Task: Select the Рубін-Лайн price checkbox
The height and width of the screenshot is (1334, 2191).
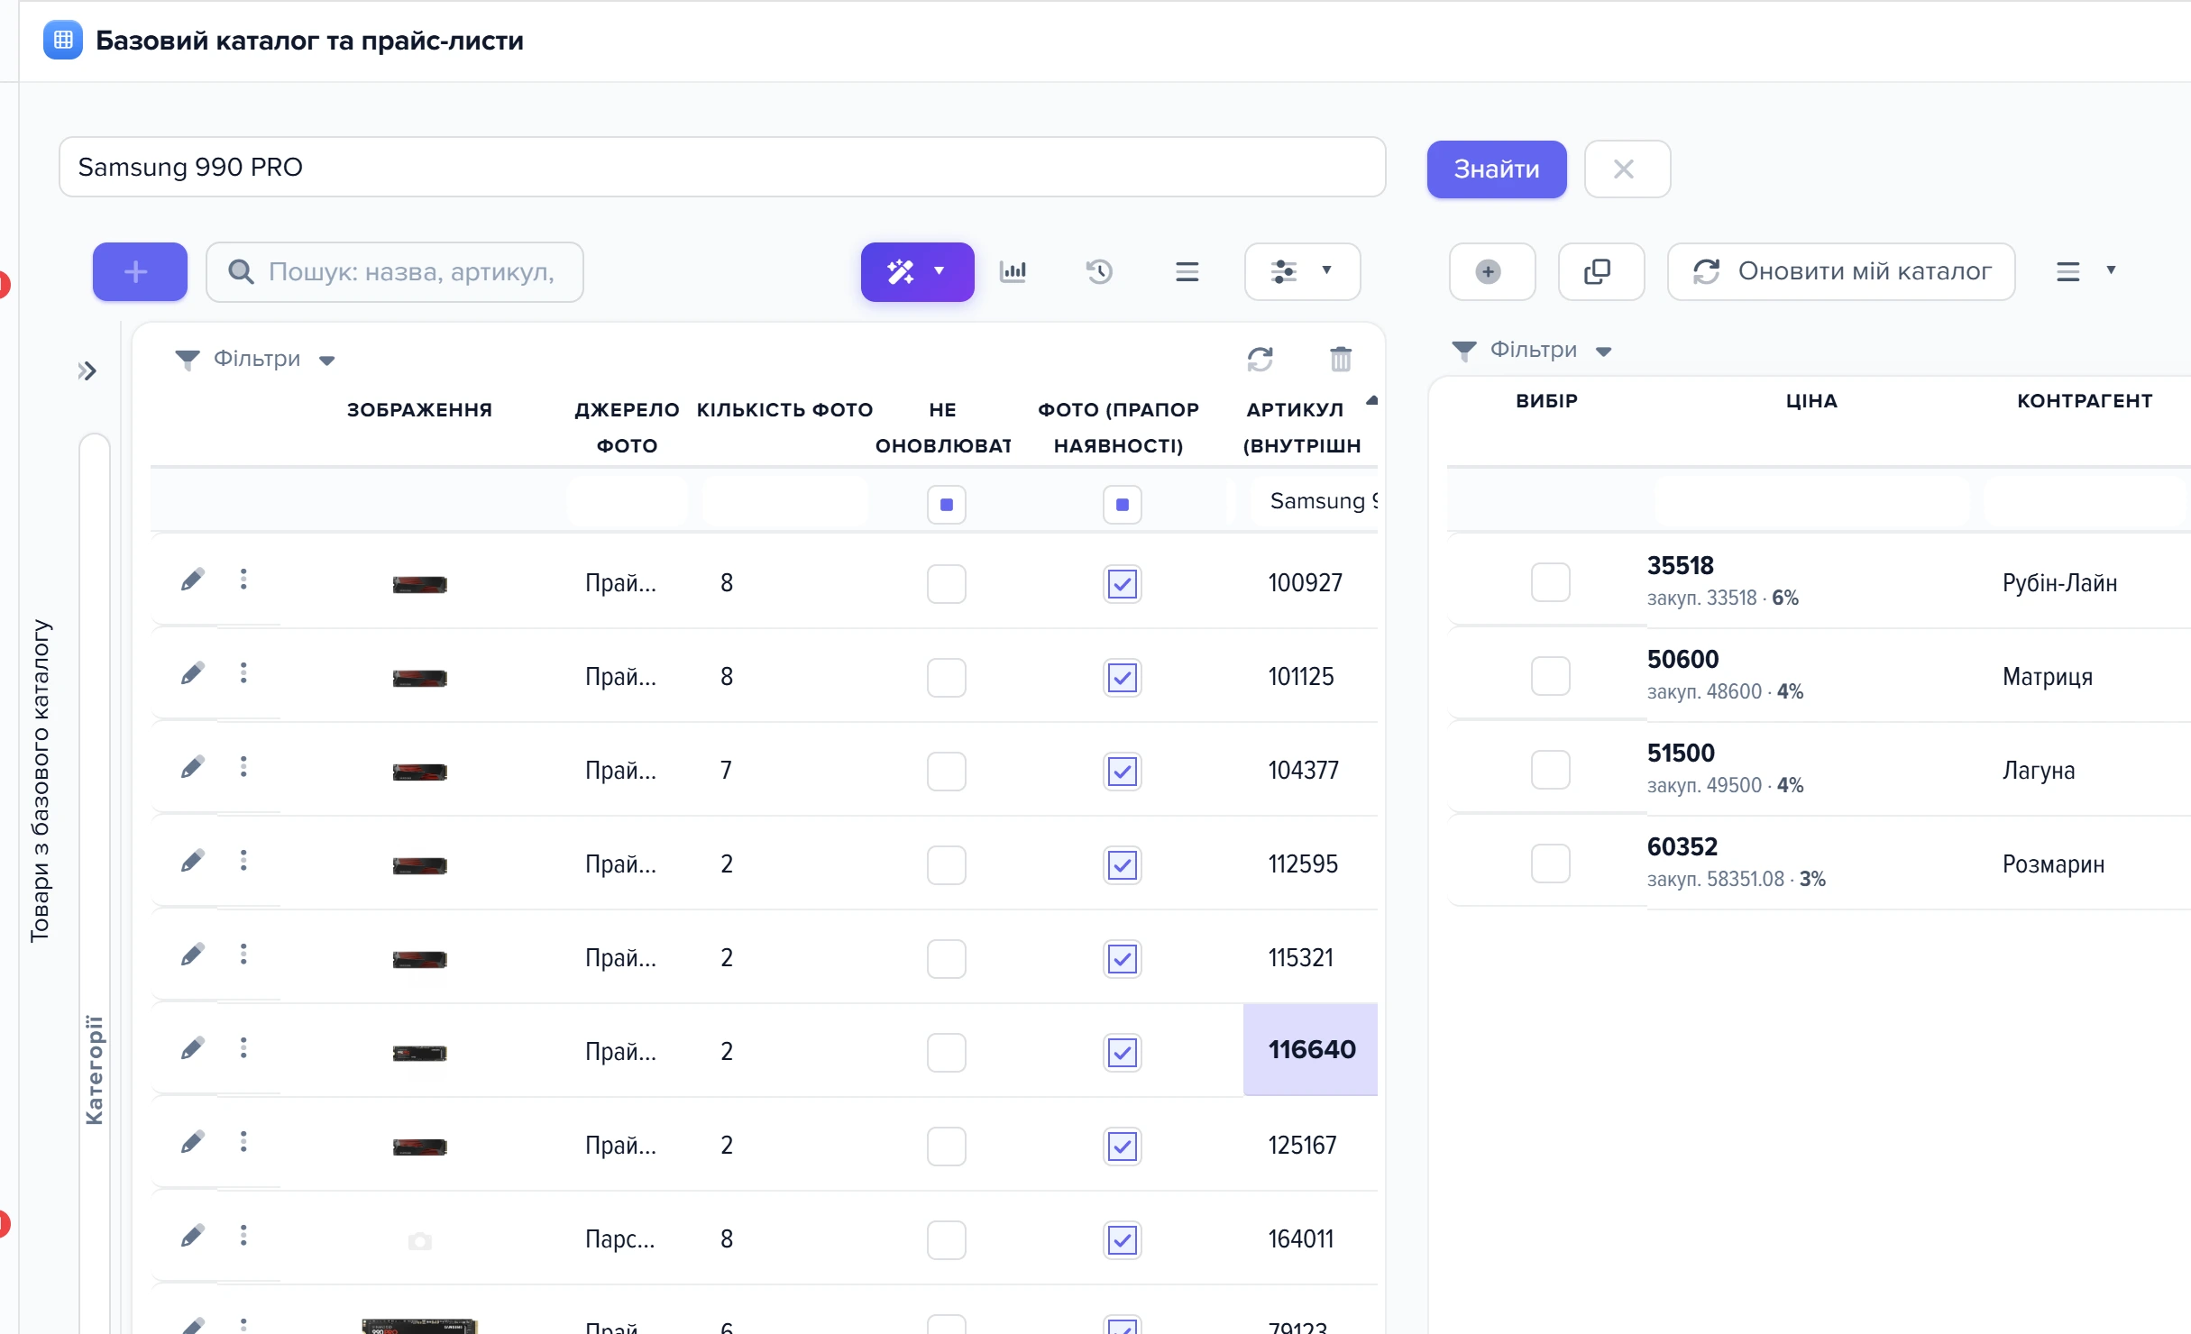Action: pyautogui.click(x=1550, y=582)
